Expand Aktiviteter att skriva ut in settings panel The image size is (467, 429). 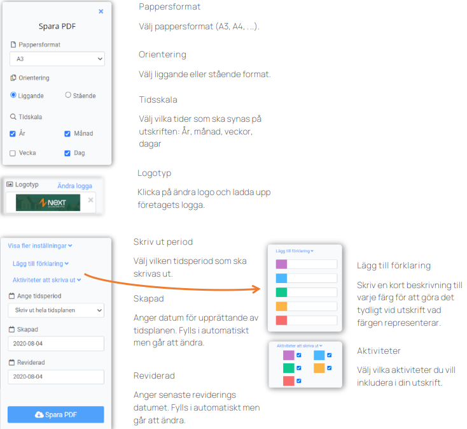46,280
